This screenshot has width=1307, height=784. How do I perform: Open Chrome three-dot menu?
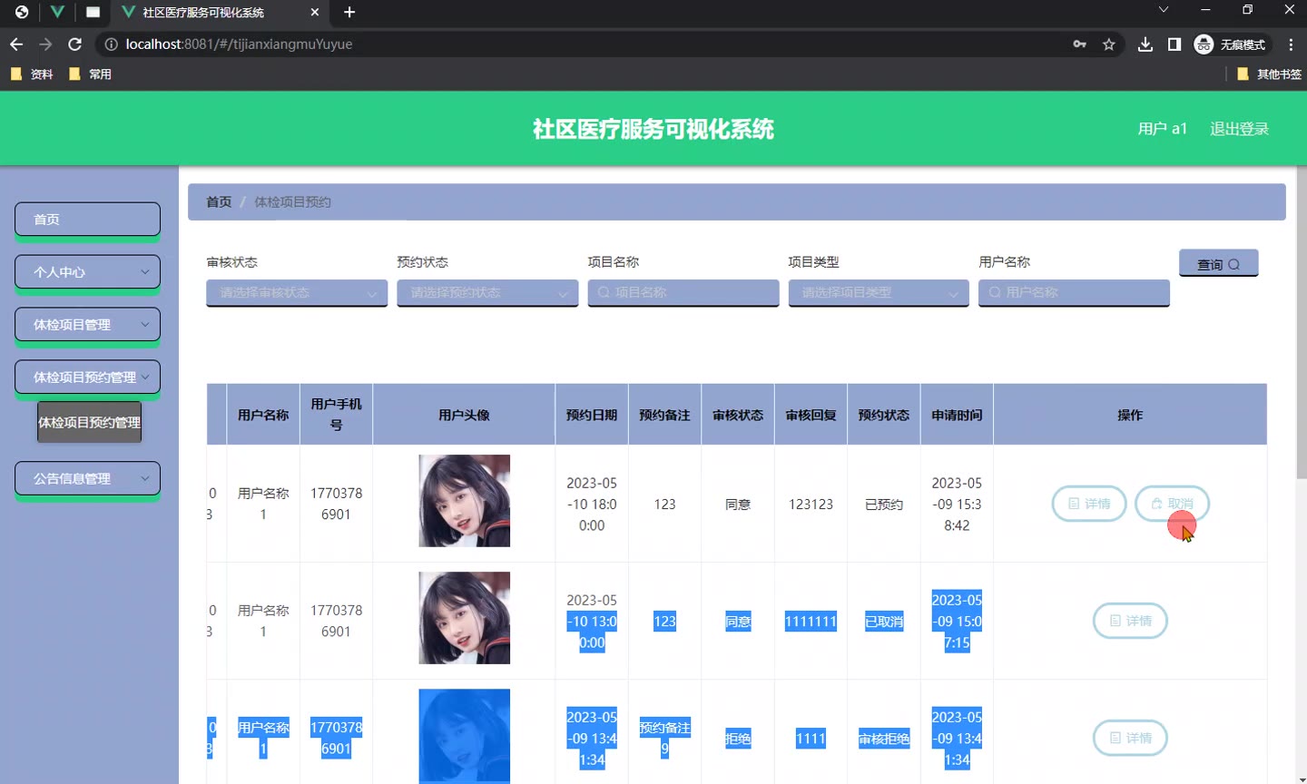click(1291, 44)
